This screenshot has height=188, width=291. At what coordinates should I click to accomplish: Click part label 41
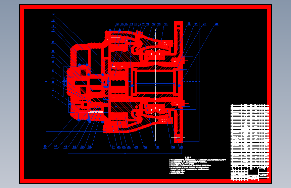tap(65, 147)
